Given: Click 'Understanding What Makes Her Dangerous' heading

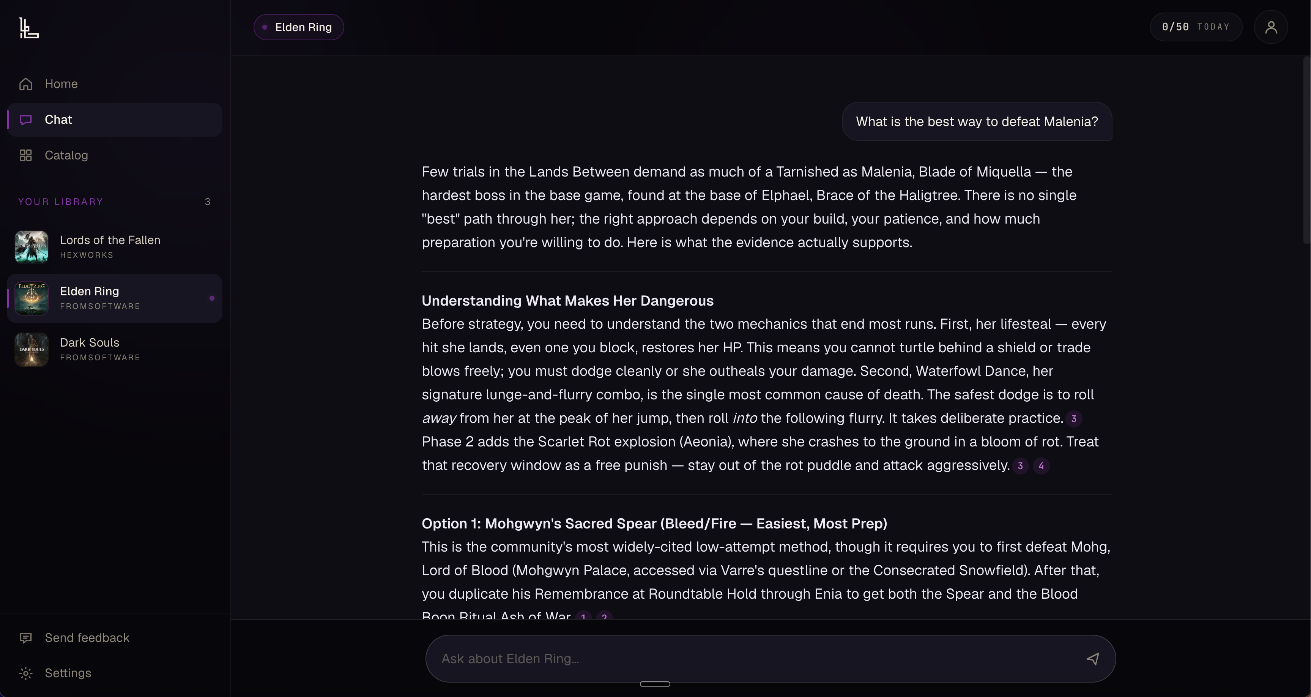Looking at the screenshot, I should point(567,301).
